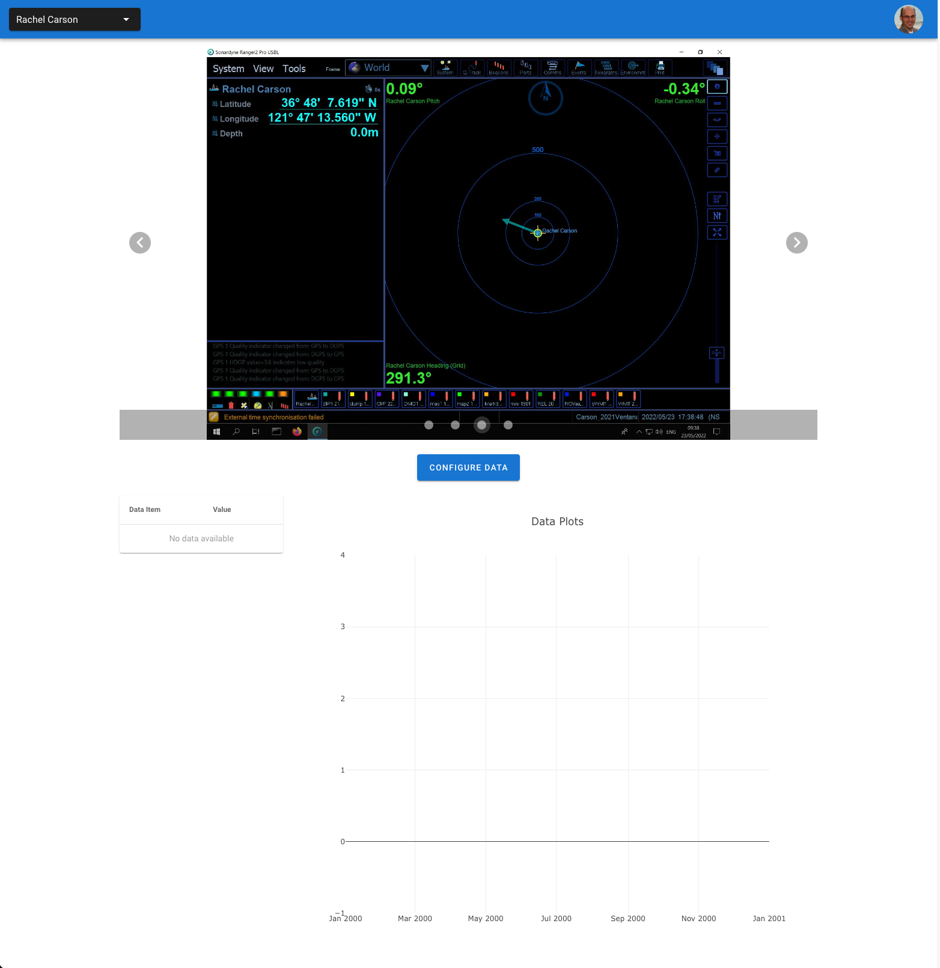Select the mini 1901 beacon tile
Viewport: 940px width, 968px height.
coord(521,399)
